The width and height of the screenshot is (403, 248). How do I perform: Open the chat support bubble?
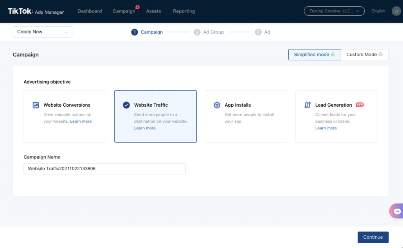(x=397, y=211)
